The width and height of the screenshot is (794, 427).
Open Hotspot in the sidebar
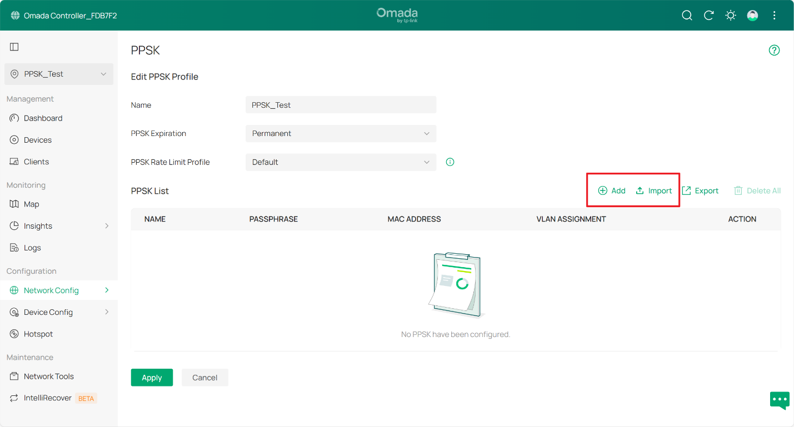click(38, 334)
